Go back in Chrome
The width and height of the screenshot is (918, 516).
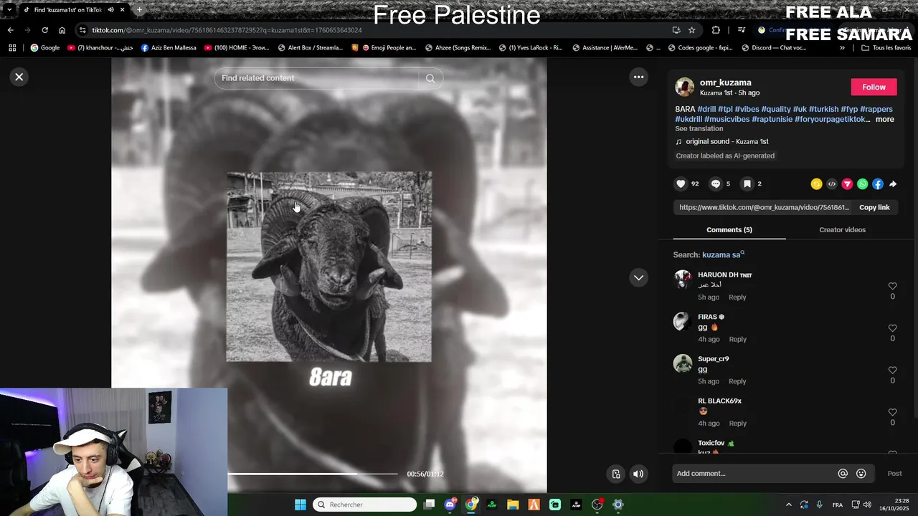pyautogui.click(x=10, y=30)
